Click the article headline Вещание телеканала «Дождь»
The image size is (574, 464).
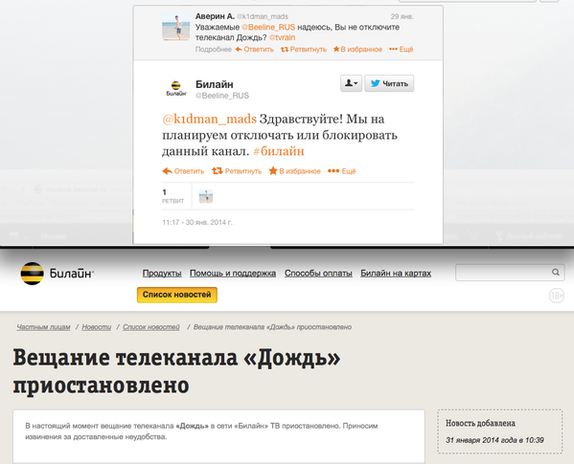point(177,371)
